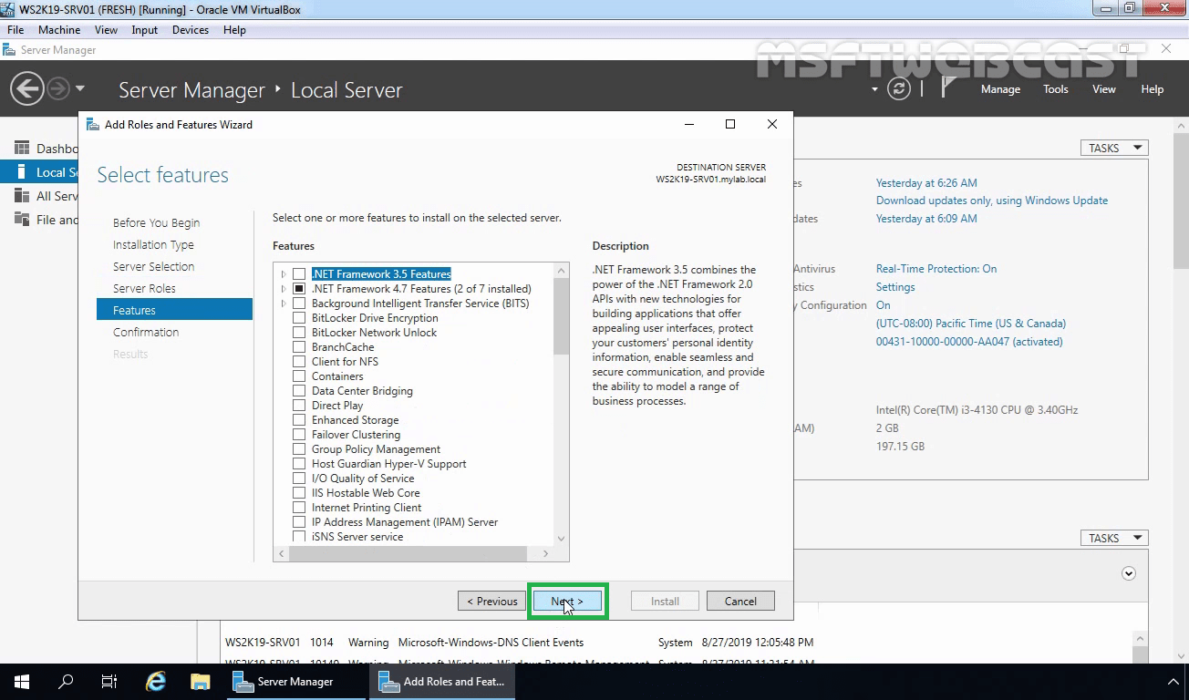
Task: Check the BitLocker Drive Encryption feature
Action: pos(299,317)
